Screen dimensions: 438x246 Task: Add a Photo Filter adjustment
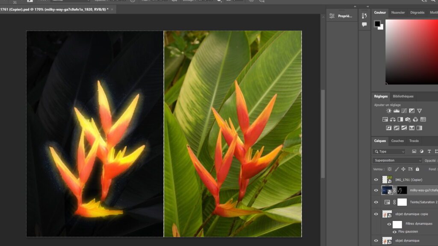point(408,120)
